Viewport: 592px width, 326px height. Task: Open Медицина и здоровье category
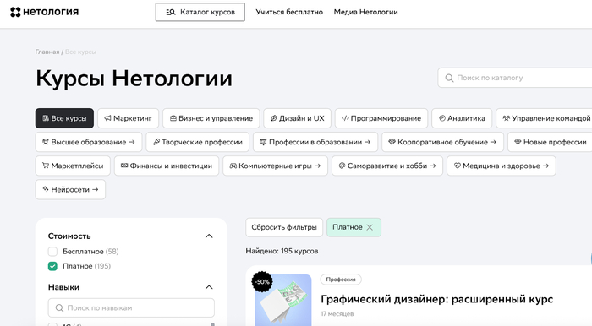(x=502, y=166)
